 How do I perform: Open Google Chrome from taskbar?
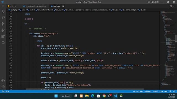[x=104, y=96]
